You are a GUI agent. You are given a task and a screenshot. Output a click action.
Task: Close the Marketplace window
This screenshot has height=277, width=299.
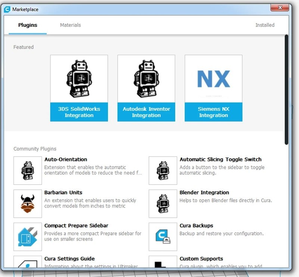[281, 7]
